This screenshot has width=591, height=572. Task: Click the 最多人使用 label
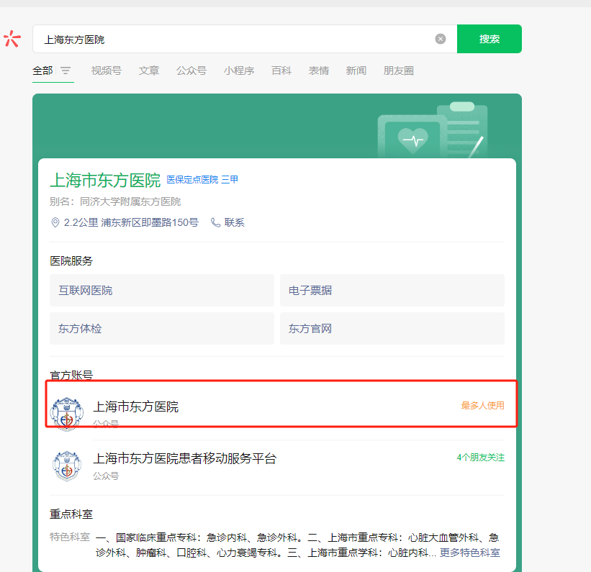[x=483, y=406]
